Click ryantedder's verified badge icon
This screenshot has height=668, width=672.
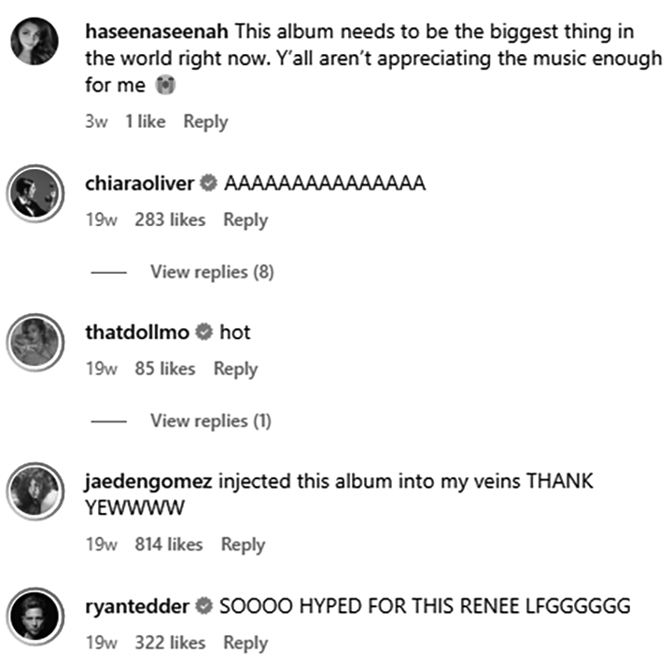tap(204, 606)
